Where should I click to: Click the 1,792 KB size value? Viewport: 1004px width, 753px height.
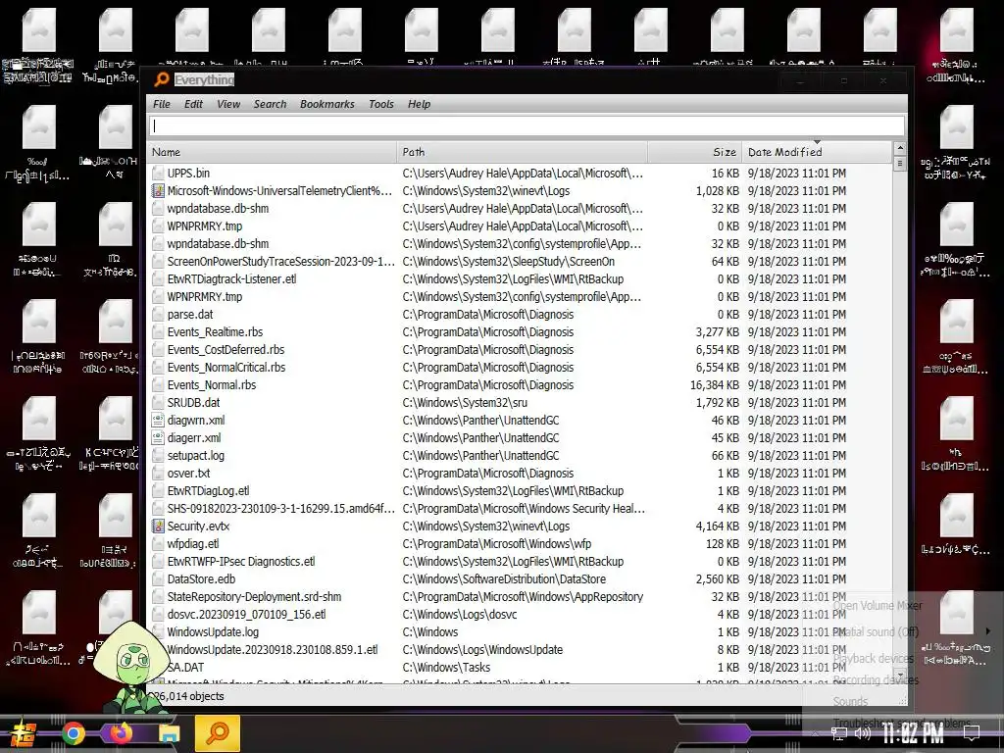coord(718,403)
